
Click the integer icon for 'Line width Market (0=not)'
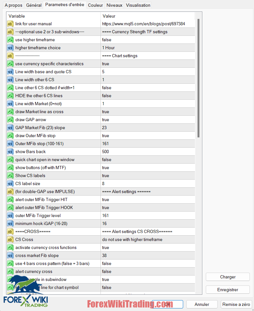(x=10, y=104)
